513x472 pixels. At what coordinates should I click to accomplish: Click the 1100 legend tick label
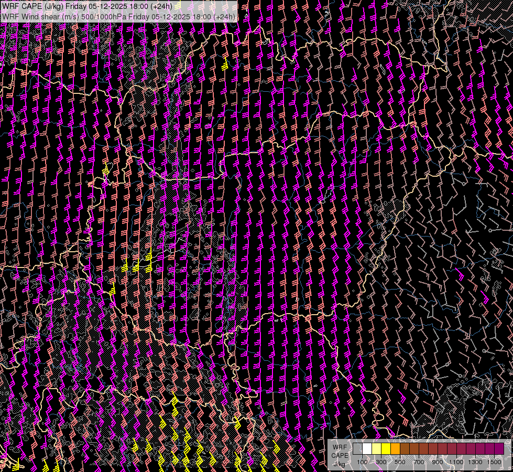pyautogui.click(x=456, y=462)
